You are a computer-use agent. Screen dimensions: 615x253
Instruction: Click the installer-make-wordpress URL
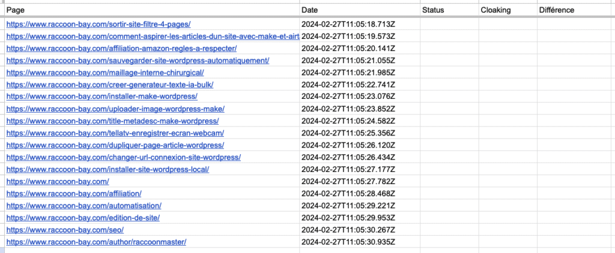click(x=102, y=97)
